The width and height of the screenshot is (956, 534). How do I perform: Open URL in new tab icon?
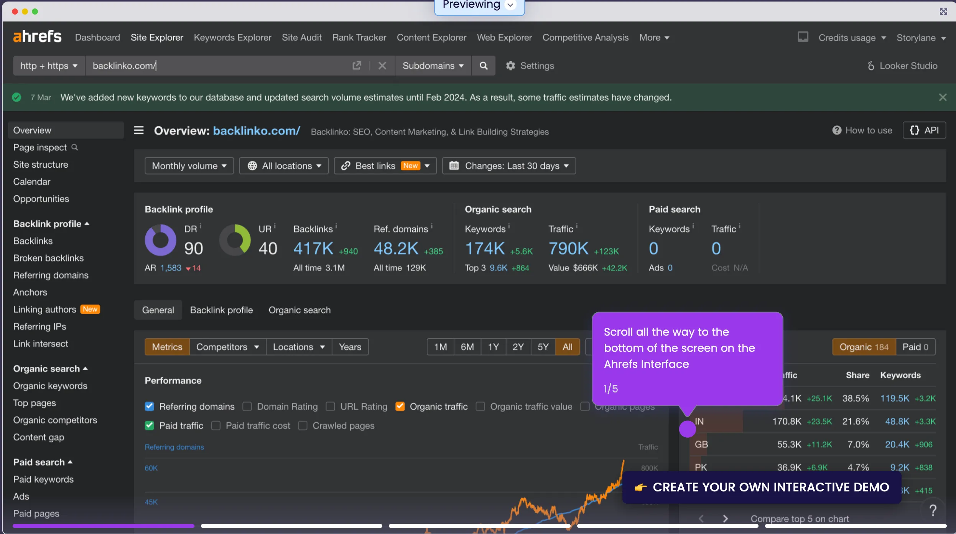[357, 66]
